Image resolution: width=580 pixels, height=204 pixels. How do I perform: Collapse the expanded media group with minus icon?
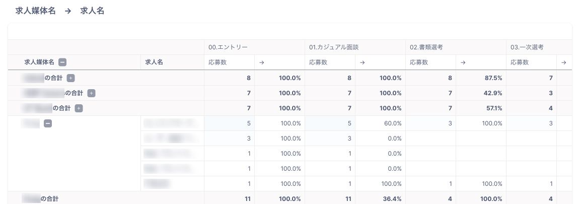pos(48,123)
